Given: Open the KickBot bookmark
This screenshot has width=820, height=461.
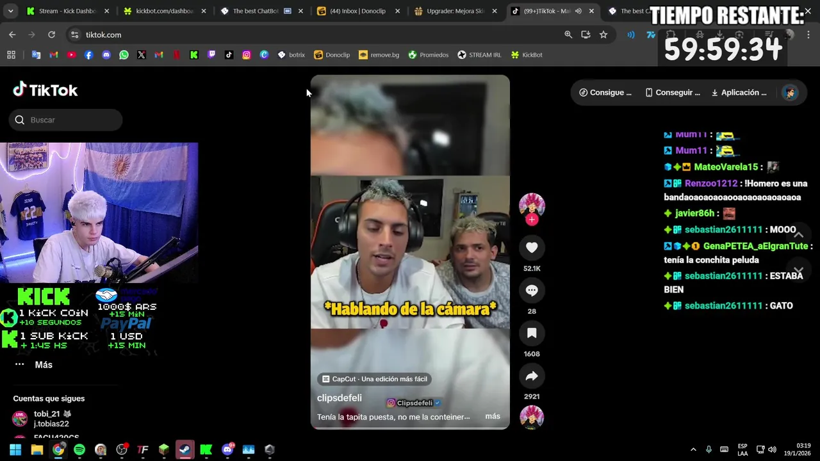Looking at the screenshot, I should [x=527, y=55].
